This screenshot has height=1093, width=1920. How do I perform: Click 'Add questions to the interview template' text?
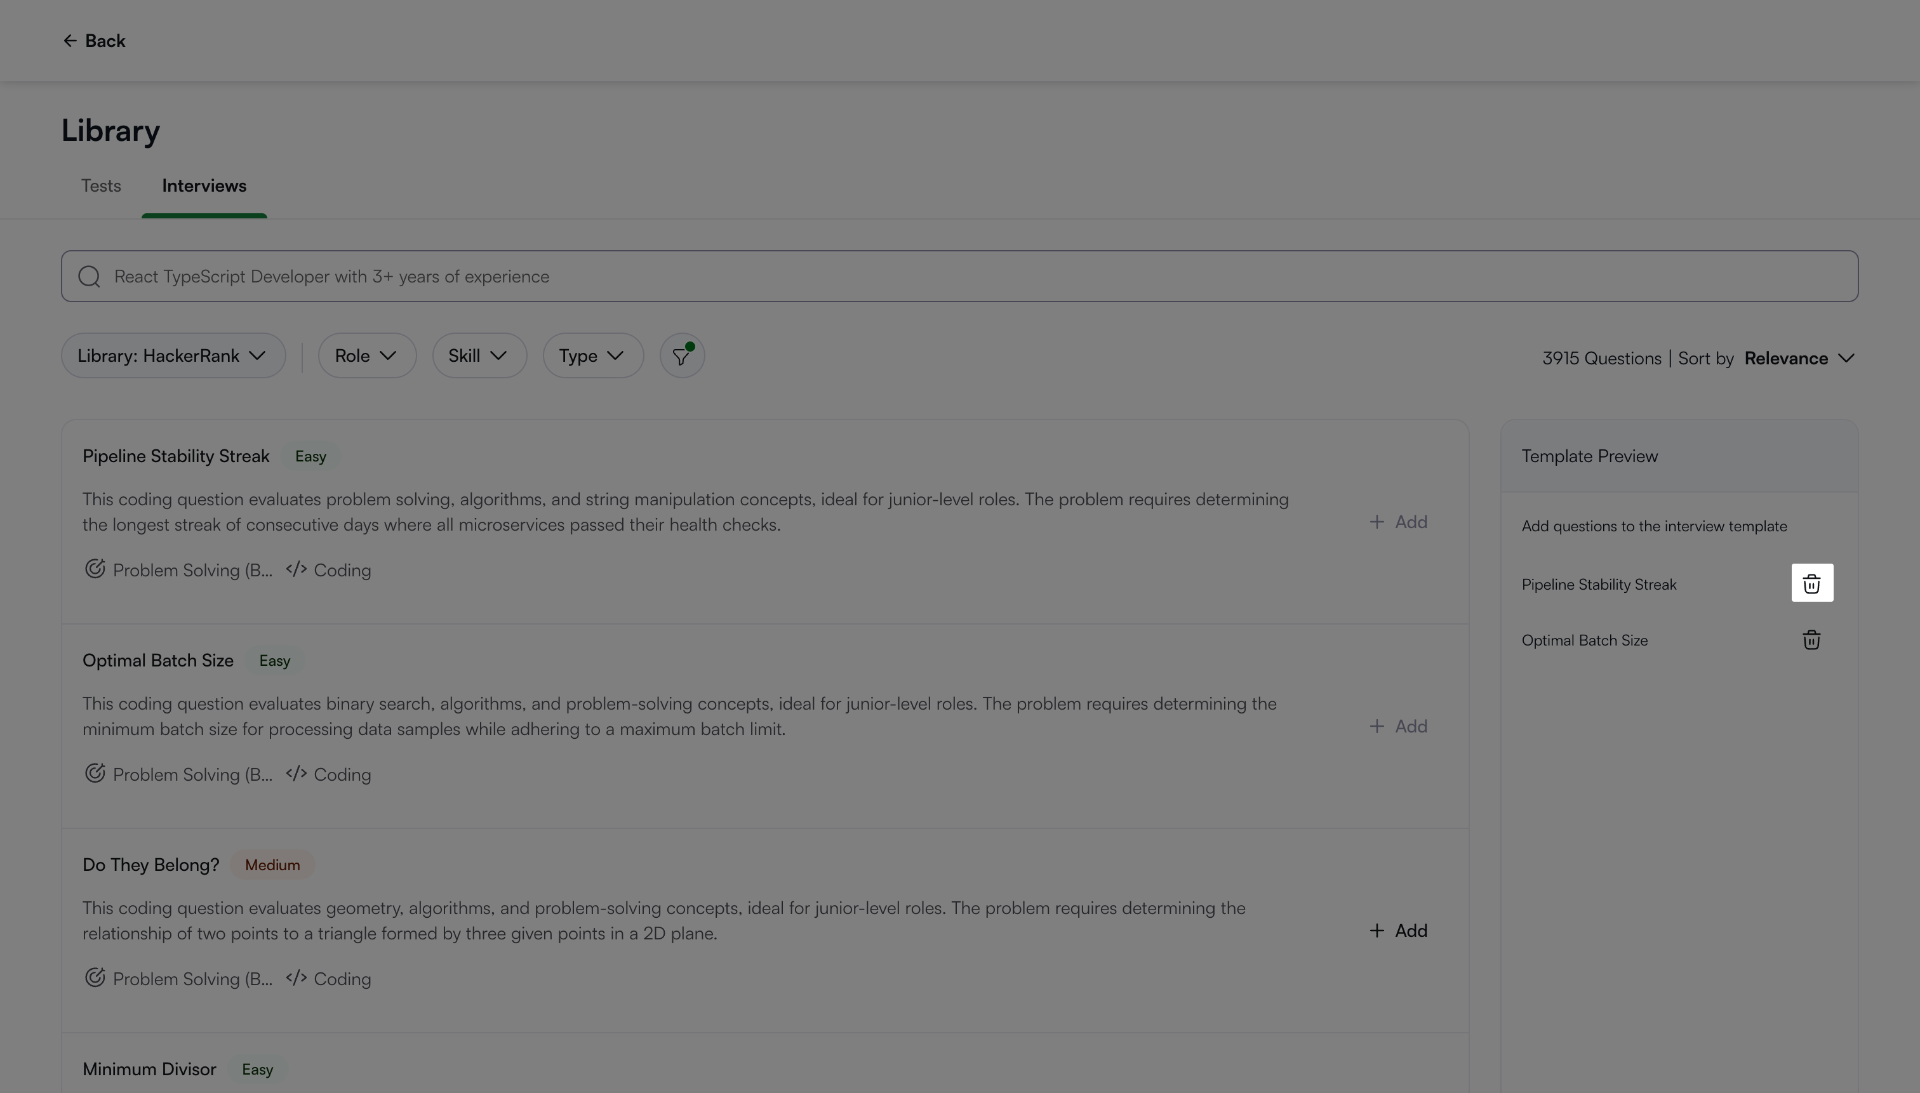(1654, 526)
